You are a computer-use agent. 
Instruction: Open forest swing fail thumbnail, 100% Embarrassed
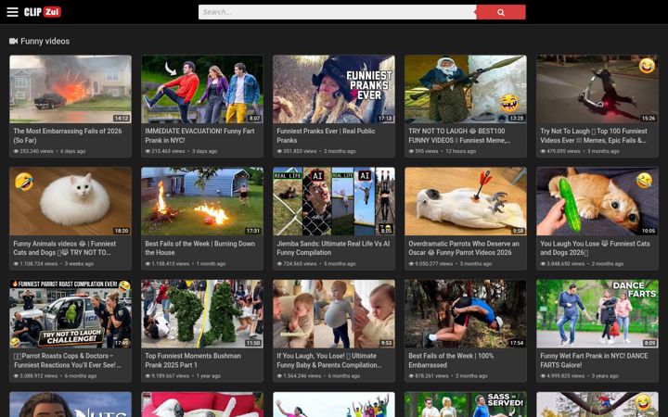click(x=466, y=313)
